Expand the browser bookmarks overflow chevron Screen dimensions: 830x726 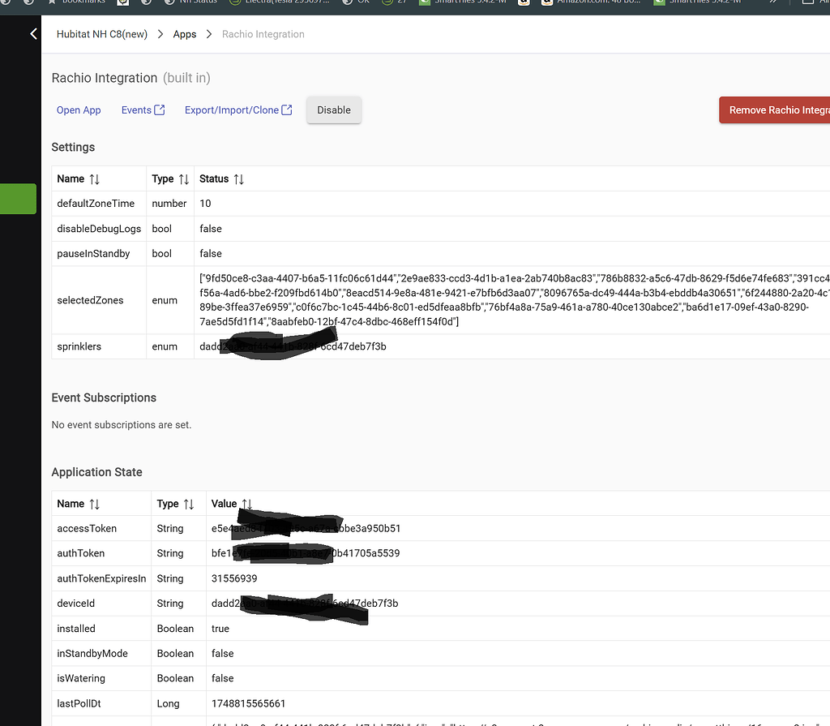(x=772, y=2)
